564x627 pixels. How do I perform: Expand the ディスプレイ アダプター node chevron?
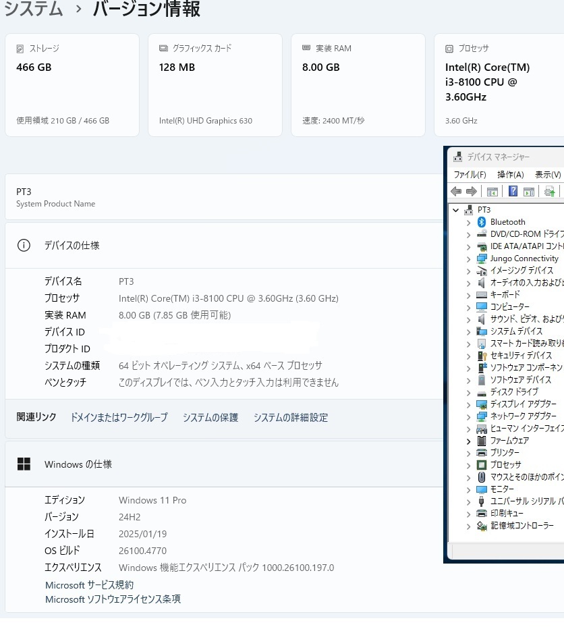pyautogui.click(x=468, y=405)
